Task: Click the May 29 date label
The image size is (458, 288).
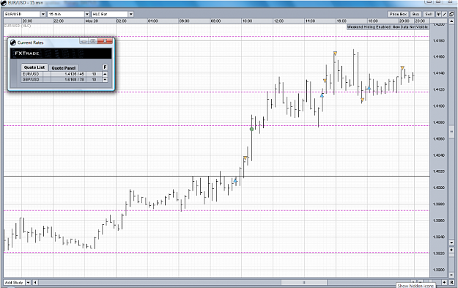Action: [92, 21]
